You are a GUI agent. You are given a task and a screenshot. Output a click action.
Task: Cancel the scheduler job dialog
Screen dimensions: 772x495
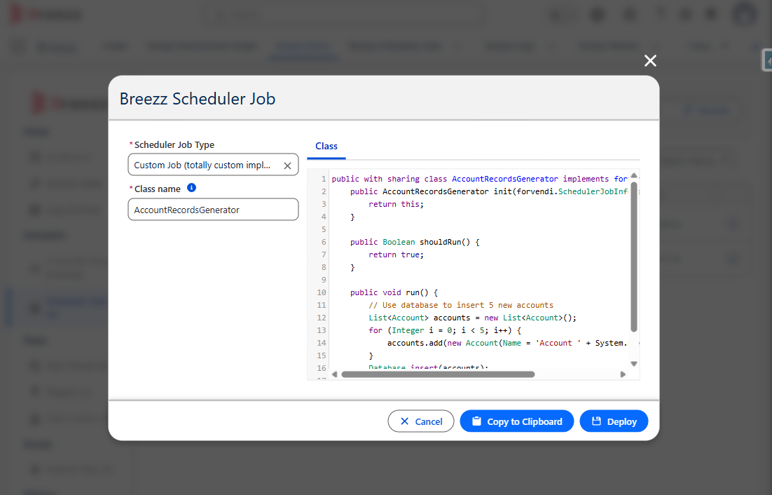pyautogui.click(x=421, y=421)
